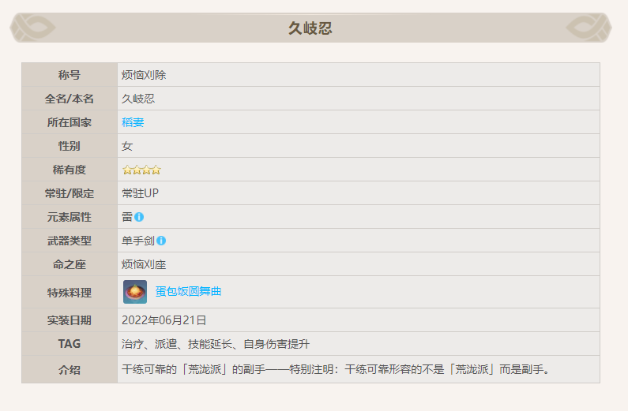Click the 特殊料理 row label
Viewport: 628px width, 411px height.
[70, 292]
